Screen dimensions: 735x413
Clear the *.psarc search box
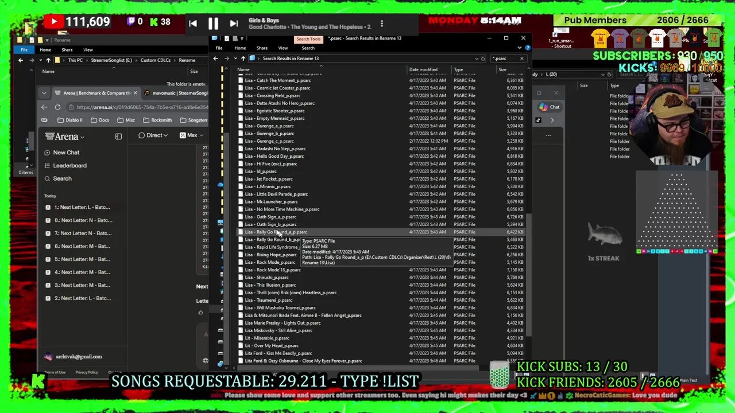click(x=521, y=59)
